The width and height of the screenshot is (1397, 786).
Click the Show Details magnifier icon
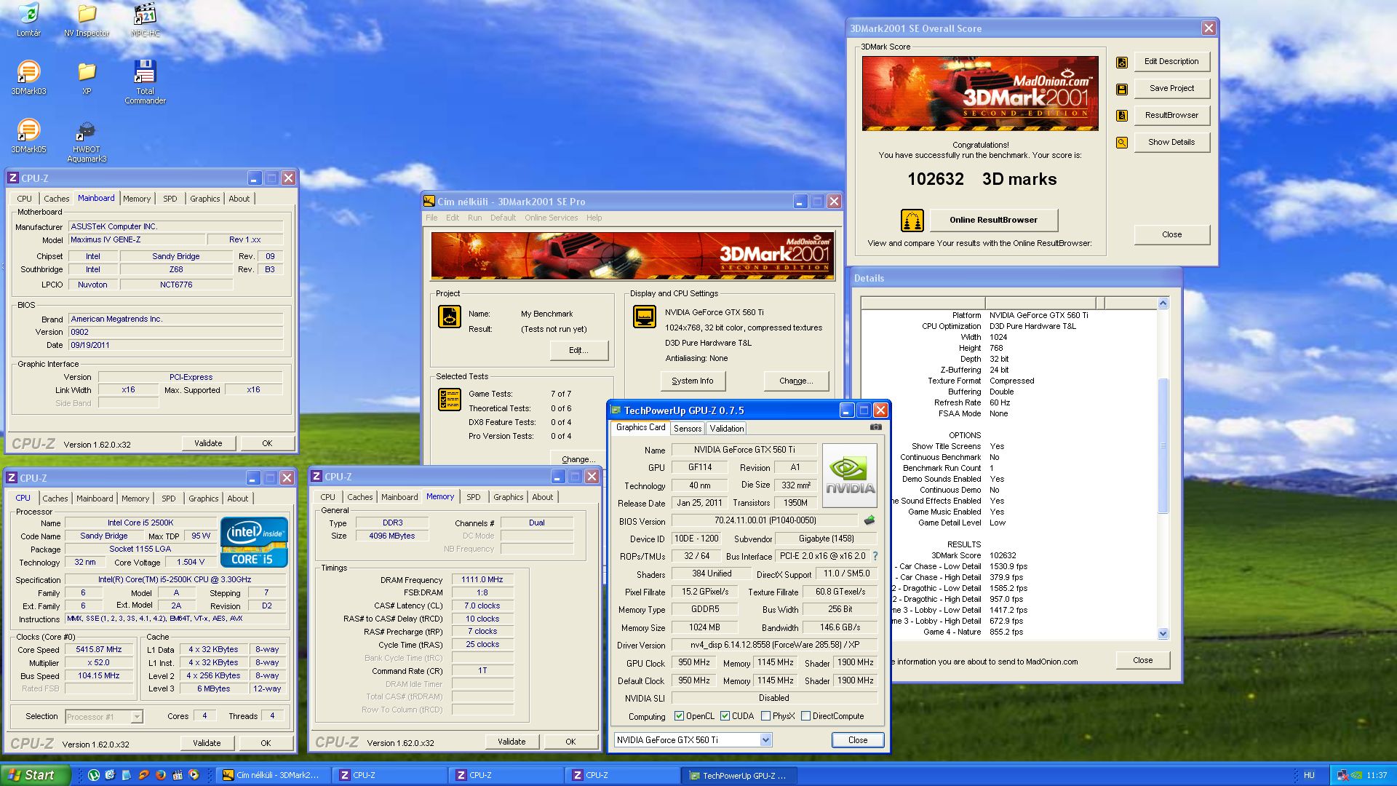[x=1122, y=143]
